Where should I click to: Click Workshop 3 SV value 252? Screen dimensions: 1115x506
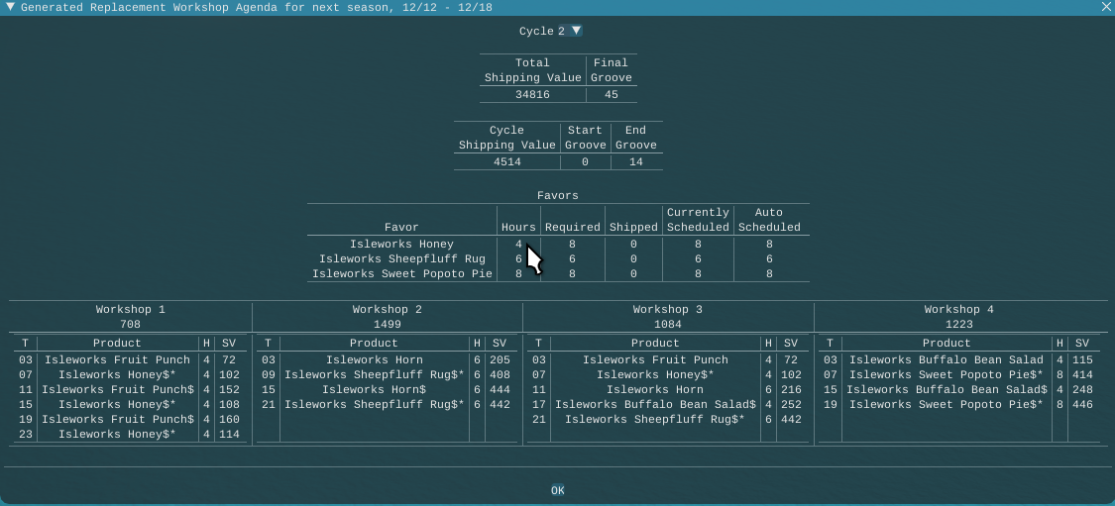click(x=791, y=404)
